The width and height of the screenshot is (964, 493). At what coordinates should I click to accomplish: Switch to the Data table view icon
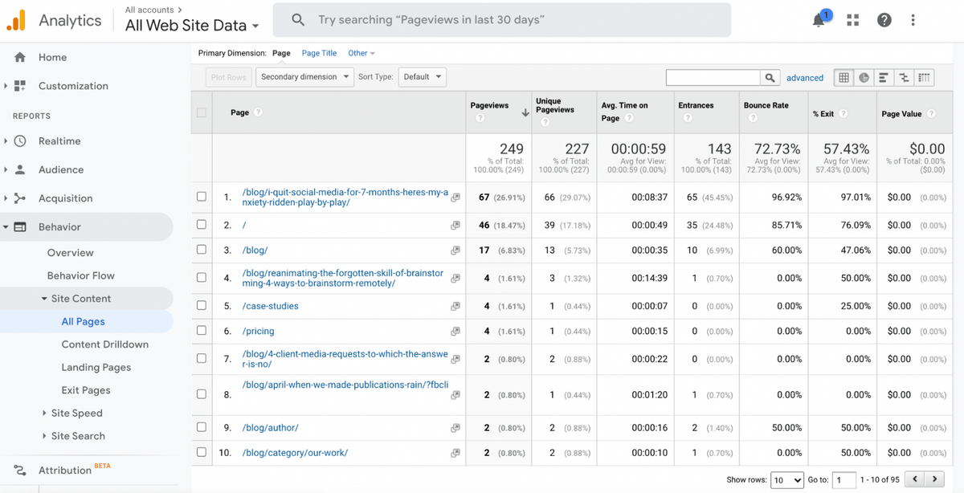click(843, 77)
